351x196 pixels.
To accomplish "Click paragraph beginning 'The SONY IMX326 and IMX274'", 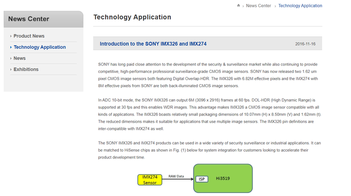I will tap(210, 150).
